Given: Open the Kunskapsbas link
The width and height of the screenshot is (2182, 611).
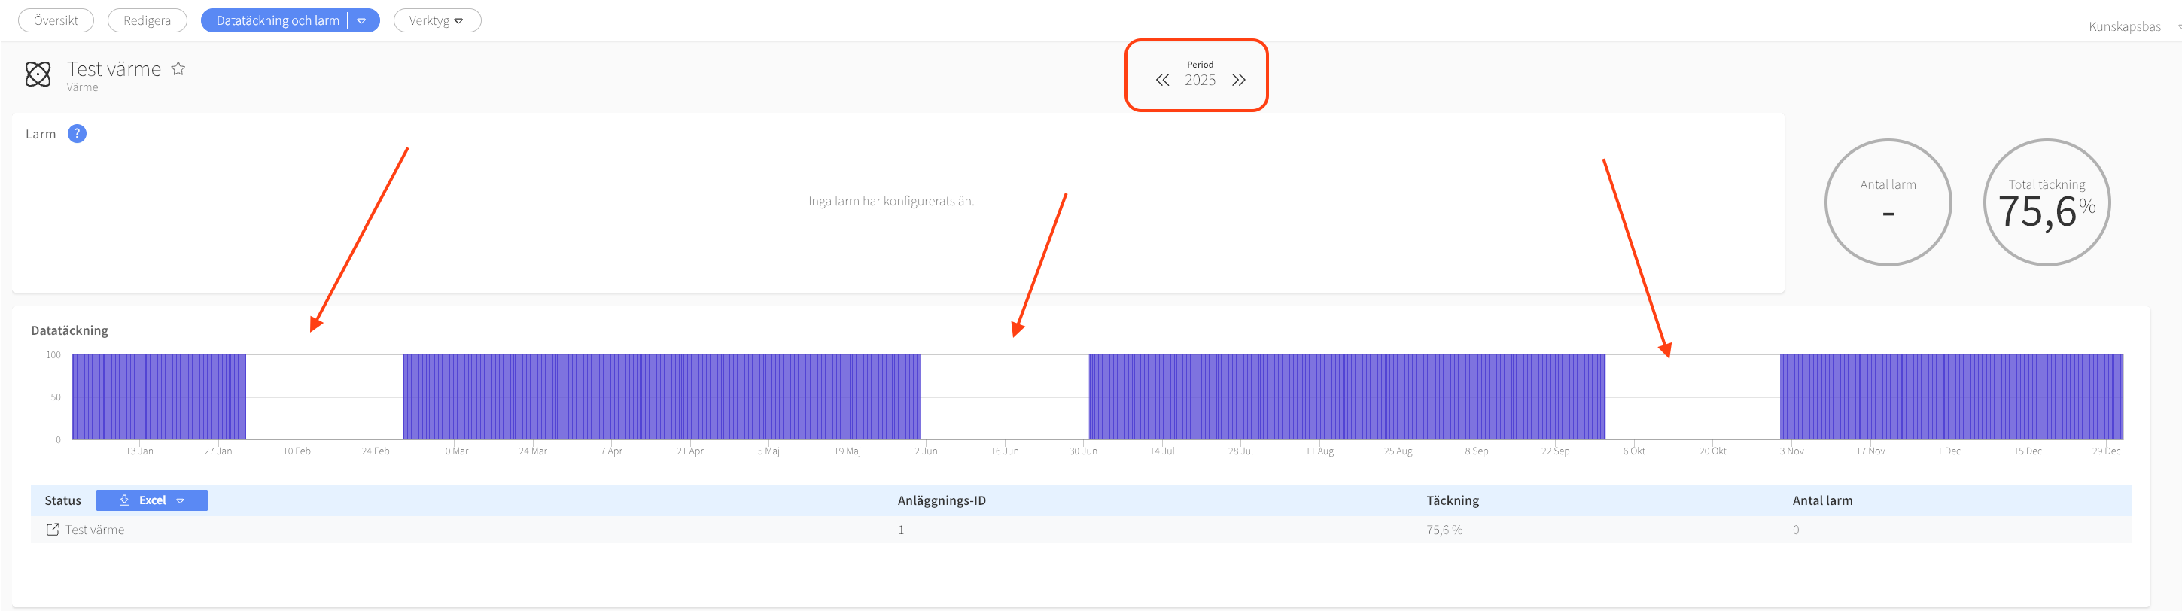Looking at the screenshot, I should [x=2123, y=26].
